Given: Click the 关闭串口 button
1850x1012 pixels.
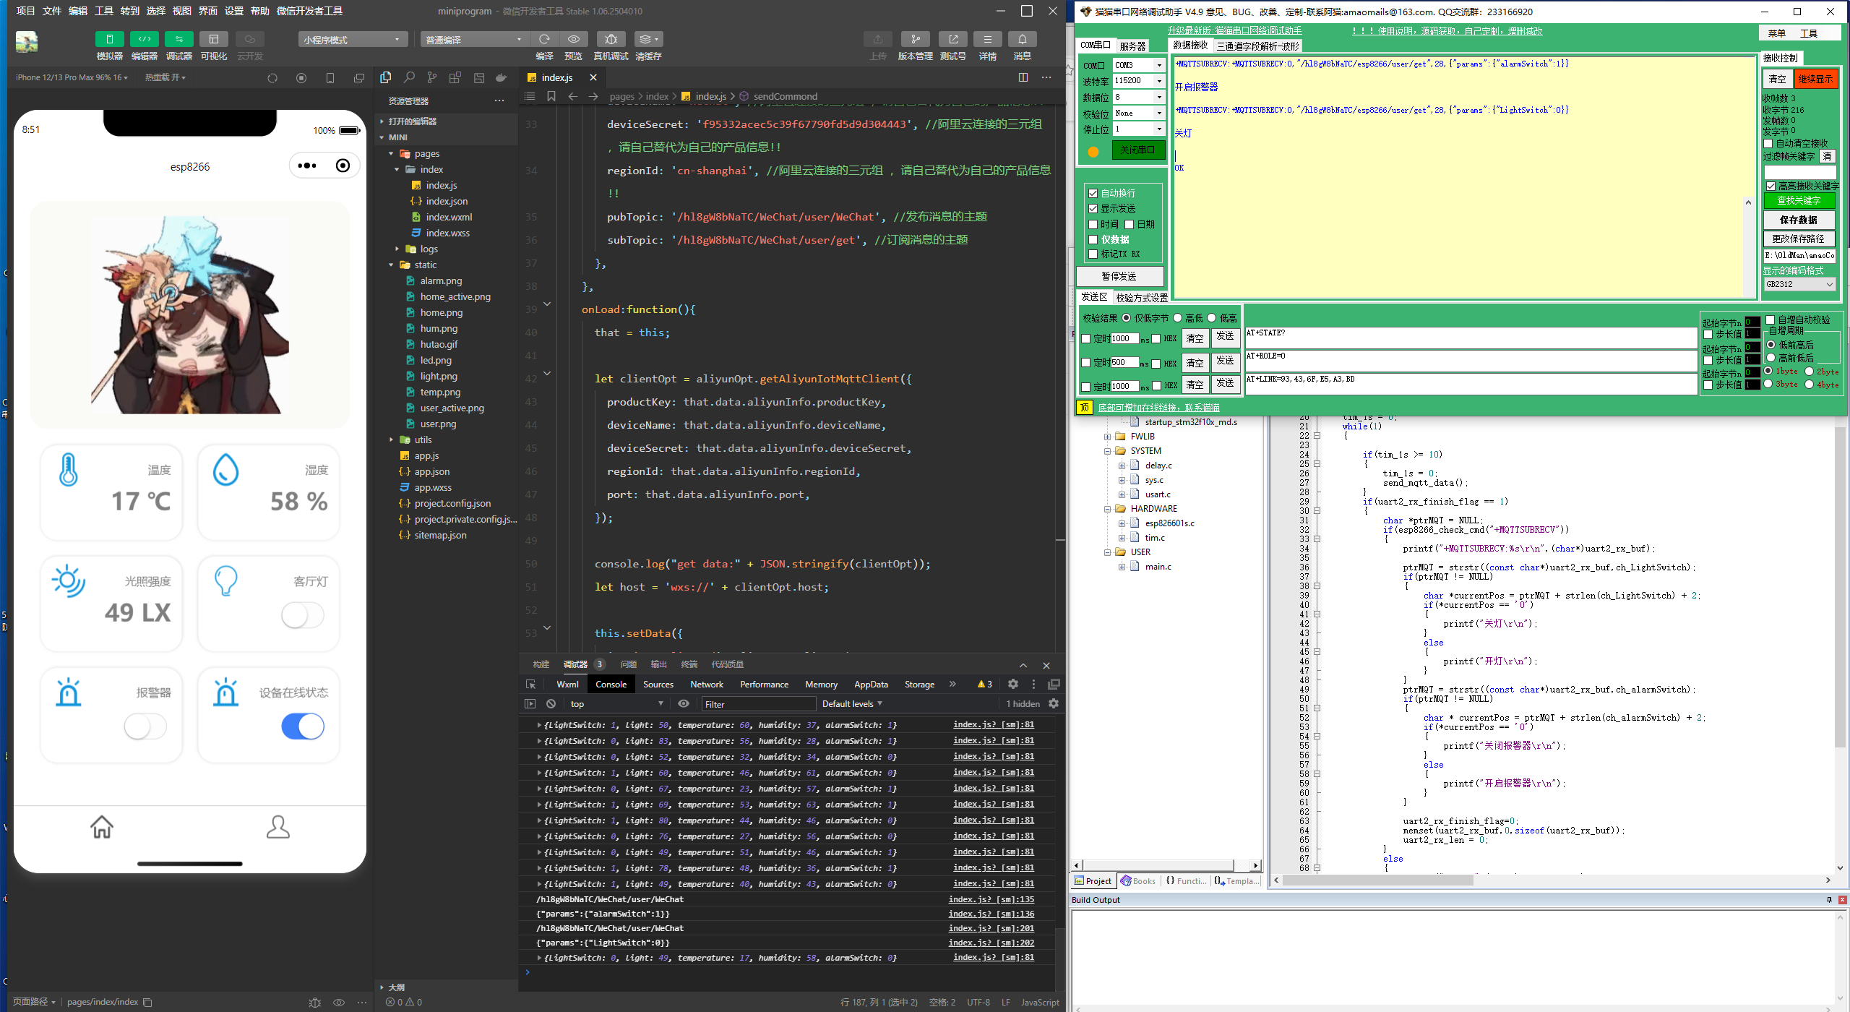Looking at the screenshot, I should click(x=1137, y=150).
